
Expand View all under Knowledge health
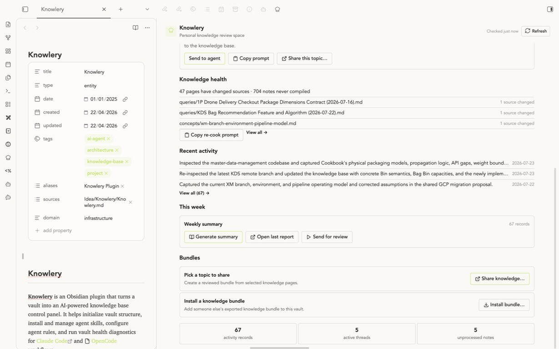(257, 133)
